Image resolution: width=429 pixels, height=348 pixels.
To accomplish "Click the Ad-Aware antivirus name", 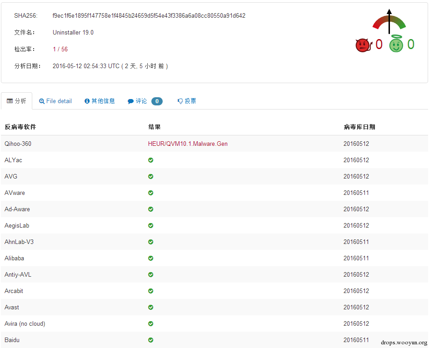I will [17, 209].
